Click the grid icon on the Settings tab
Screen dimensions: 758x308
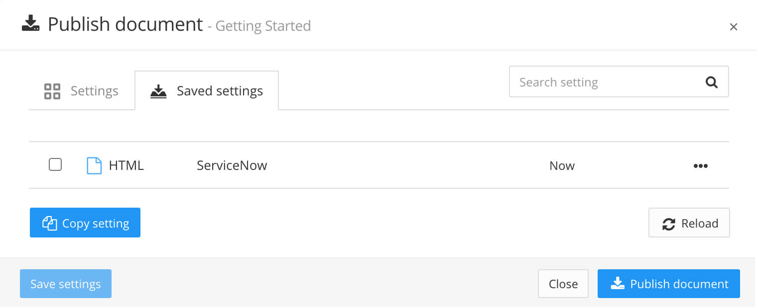[52, 91]
